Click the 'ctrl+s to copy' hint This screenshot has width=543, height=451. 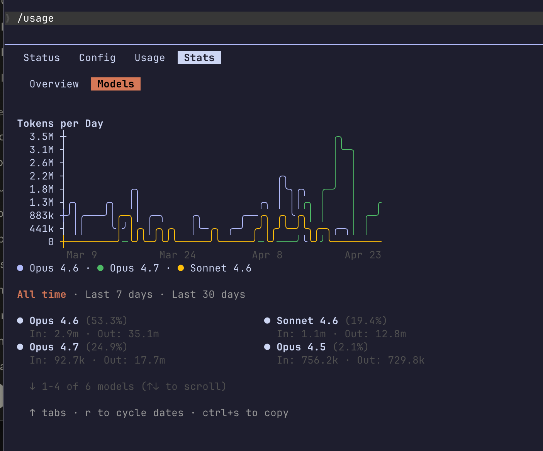coord(246,413)
